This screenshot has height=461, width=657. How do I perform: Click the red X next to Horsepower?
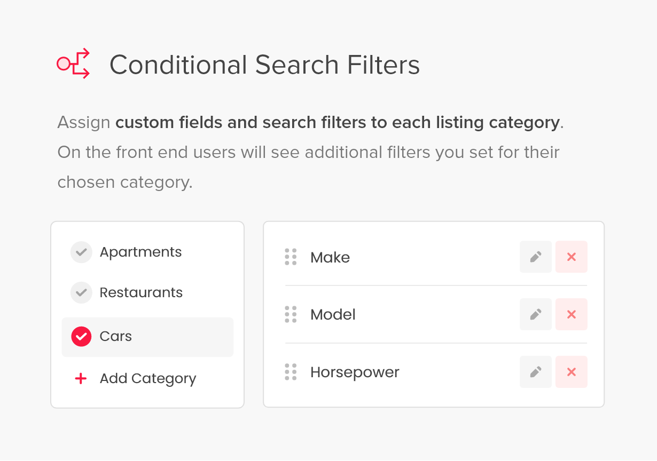pos(571,372)
